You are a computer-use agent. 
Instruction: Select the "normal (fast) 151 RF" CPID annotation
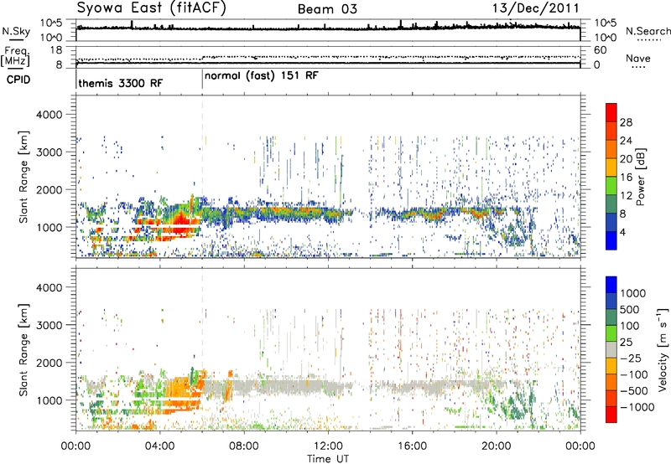pyautogui.click(x=262, y=76)
